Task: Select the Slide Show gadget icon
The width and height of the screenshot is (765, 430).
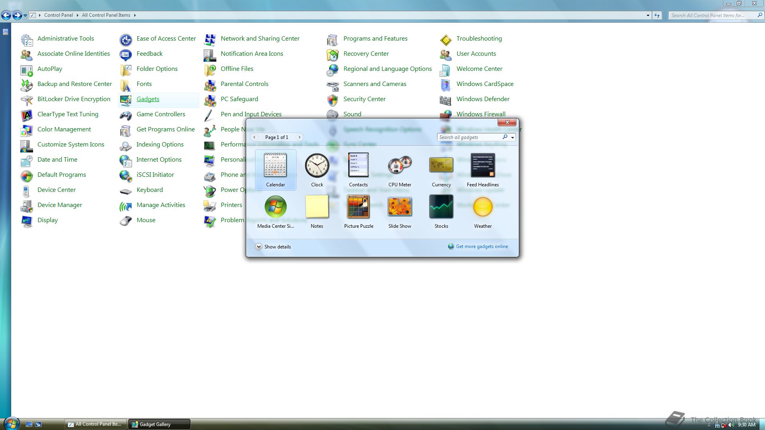Action: [x=400, y=207]
